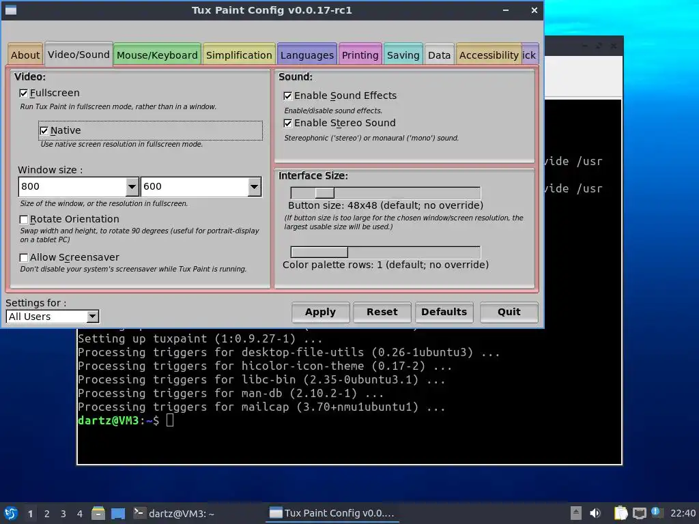Click the 'Setting up tuxpaint' terminal line
This screenshot has width=699, height=524.
point(200,338)
